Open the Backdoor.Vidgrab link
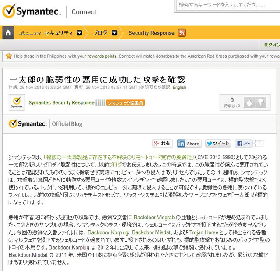The image size is (280, 271). tap(154, 218)
